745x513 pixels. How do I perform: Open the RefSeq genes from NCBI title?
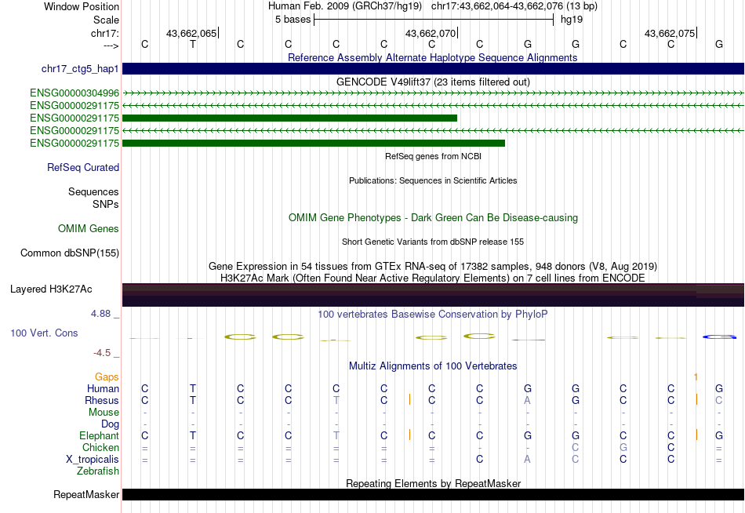433,156
